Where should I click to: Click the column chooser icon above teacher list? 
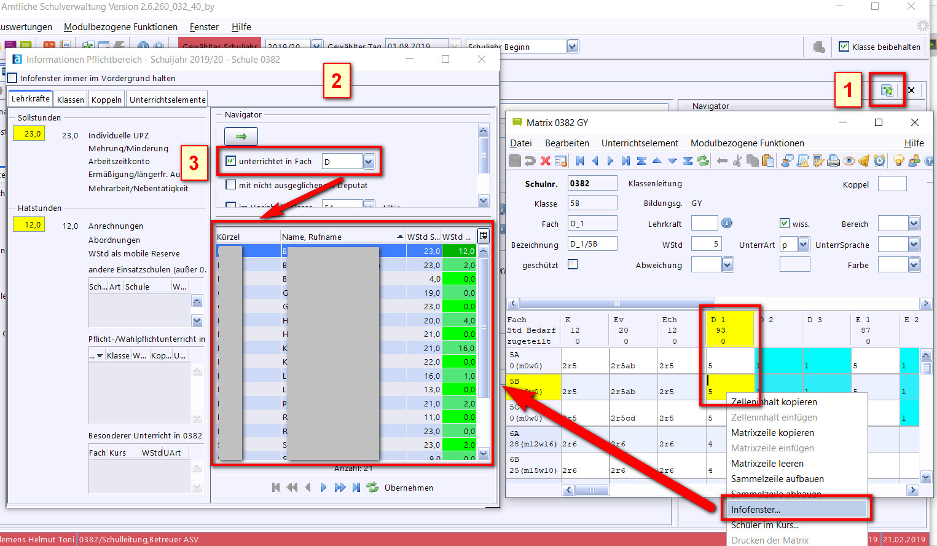pos(484,235)
